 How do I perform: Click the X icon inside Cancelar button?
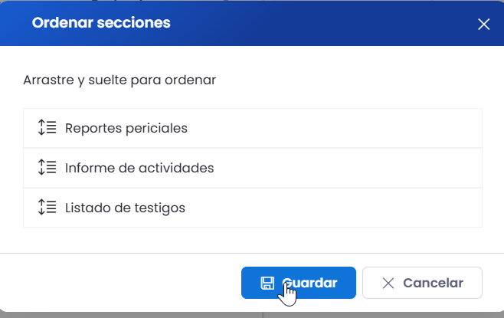[388, 283]
